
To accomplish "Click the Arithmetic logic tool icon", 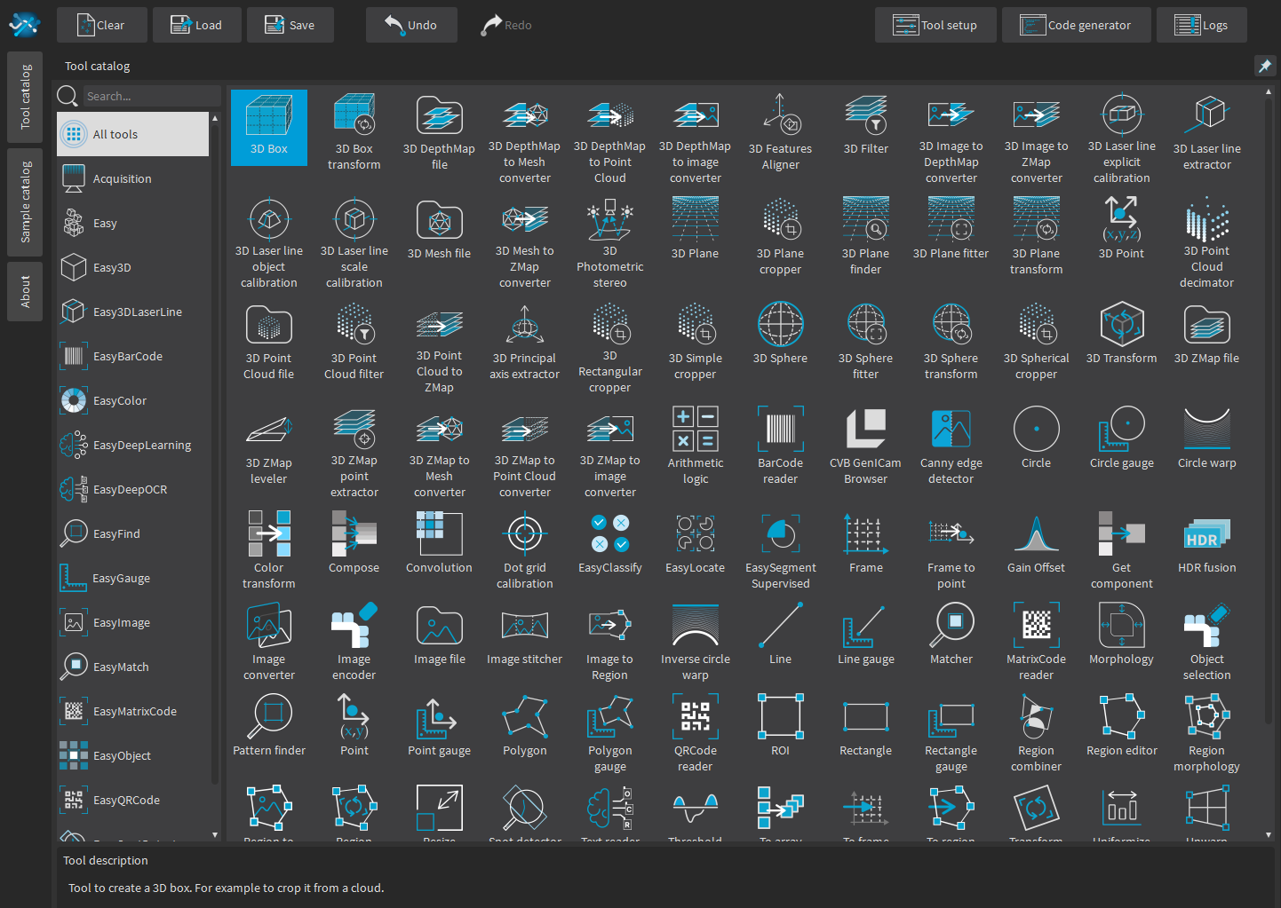I will [x=695, y=430].
